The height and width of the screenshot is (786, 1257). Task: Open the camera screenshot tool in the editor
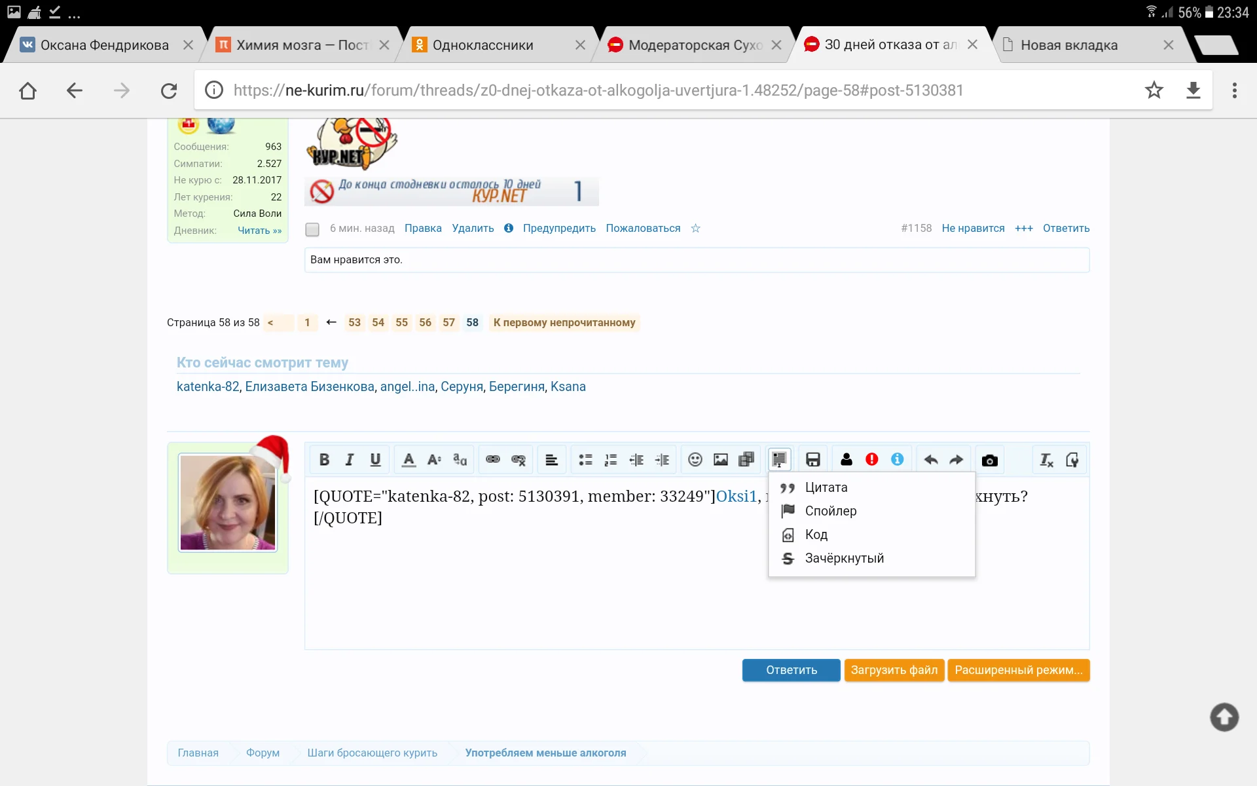(x=989, y=459)
